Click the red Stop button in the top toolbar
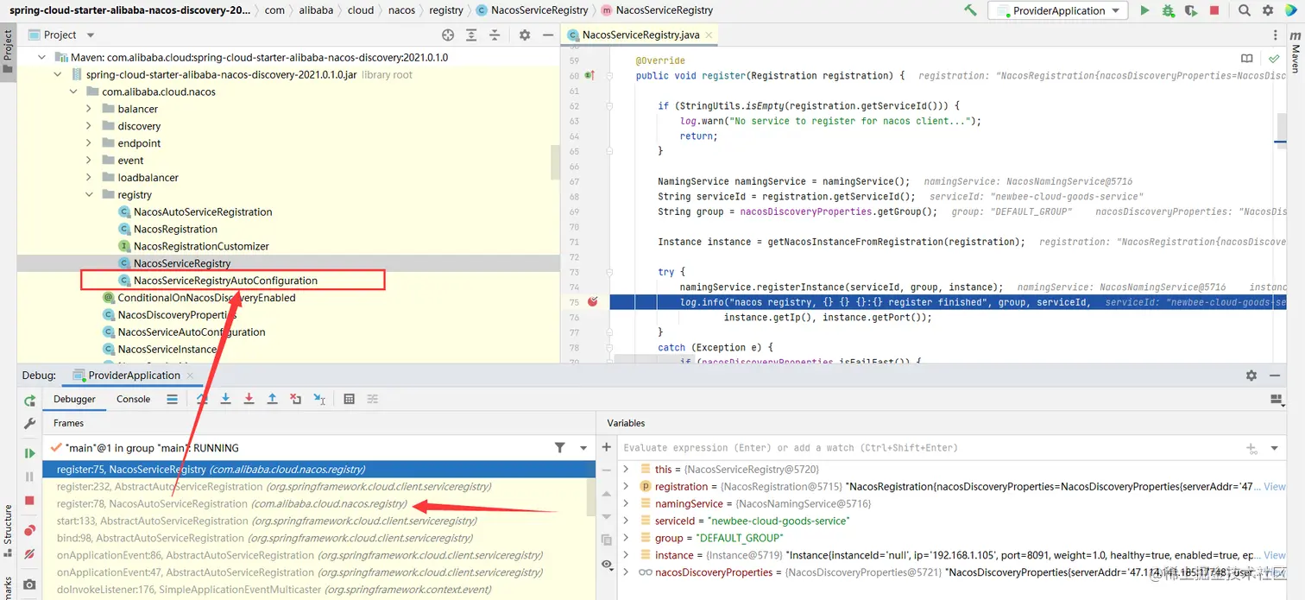 [1214, 10]
